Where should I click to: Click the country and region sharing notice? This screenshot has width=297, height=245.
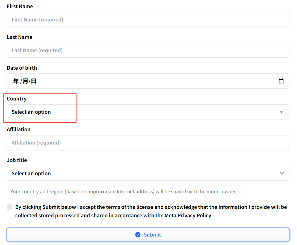124,192
